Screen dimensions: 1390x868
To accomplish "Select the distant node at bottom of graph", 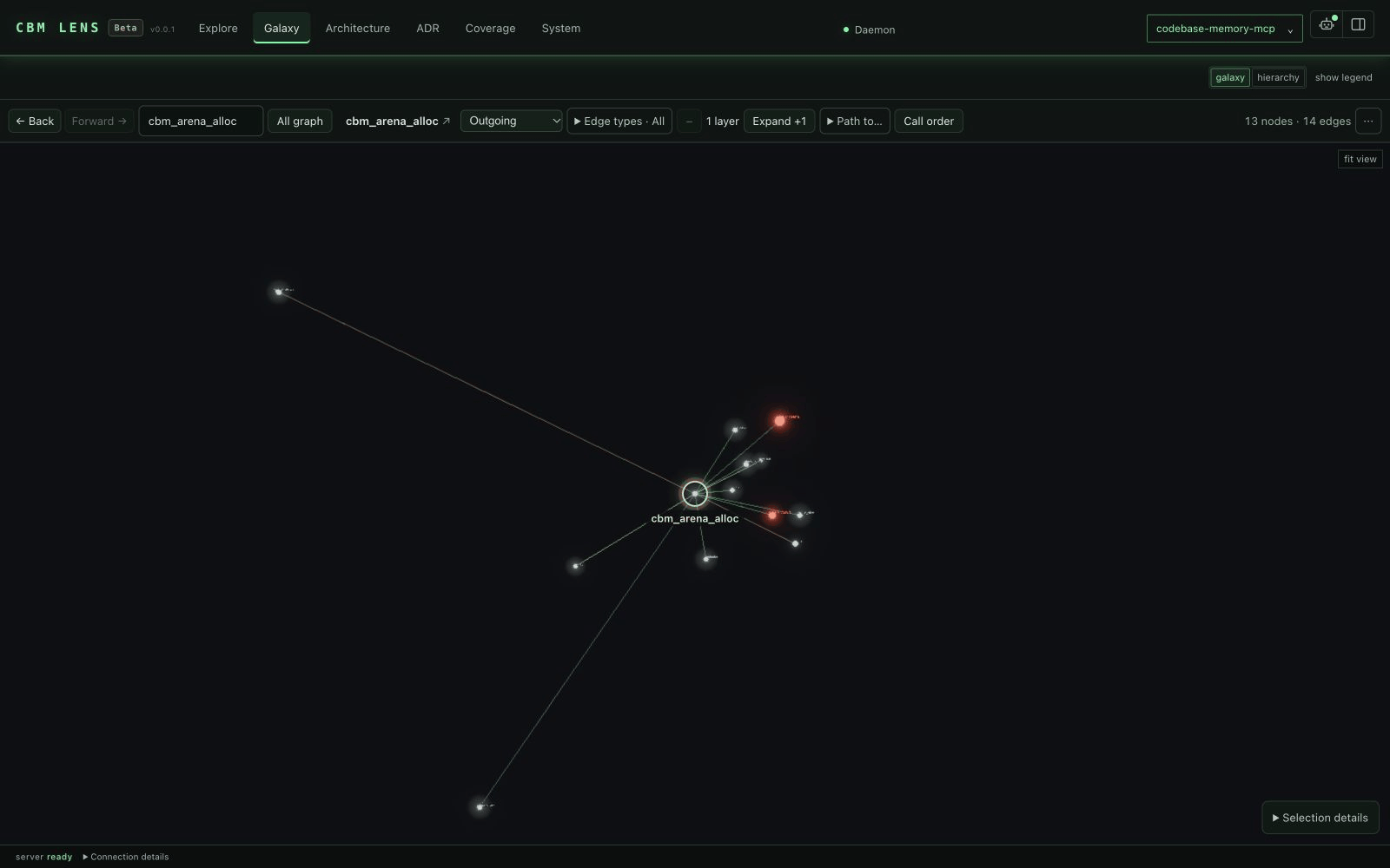I will 480,807.
